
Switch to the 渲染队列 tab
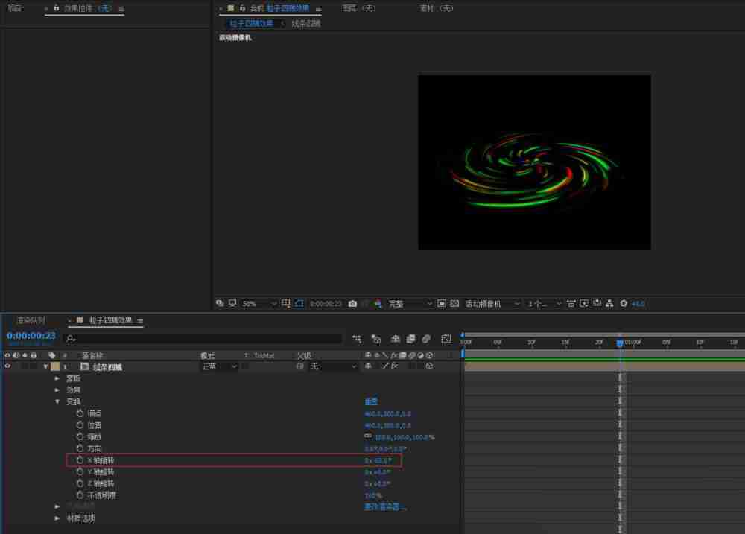pyautogui.click(x=31, y=320)
